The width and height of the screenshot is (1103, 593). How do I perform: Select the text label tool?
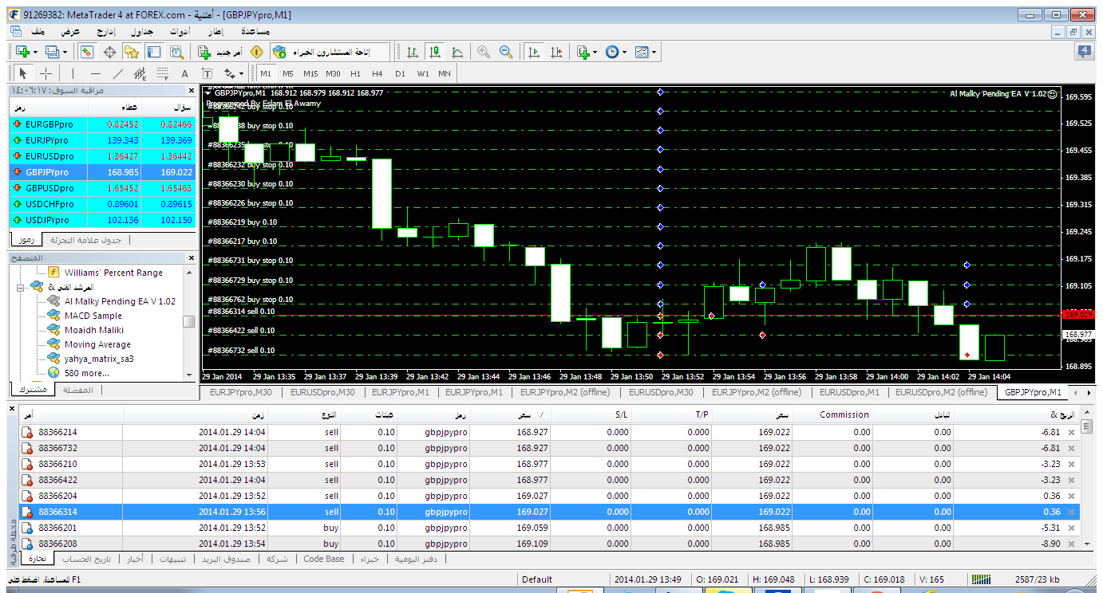pyautogui.click(x=208, y=73)
